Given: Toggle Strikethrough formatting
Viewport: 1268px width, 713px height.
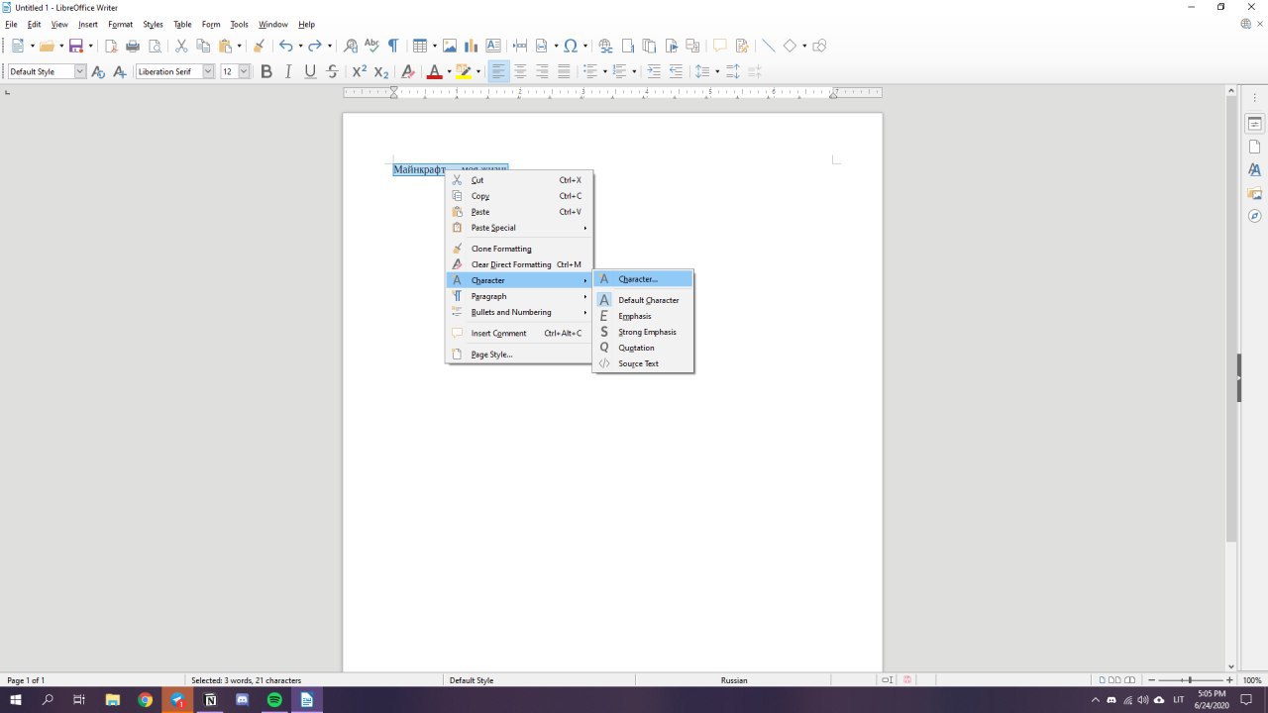Looking at the screenshot, I should 332,71.
